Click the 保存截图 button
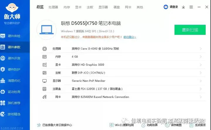The width and height of the screenshot is (211, 130). (176, 125)
